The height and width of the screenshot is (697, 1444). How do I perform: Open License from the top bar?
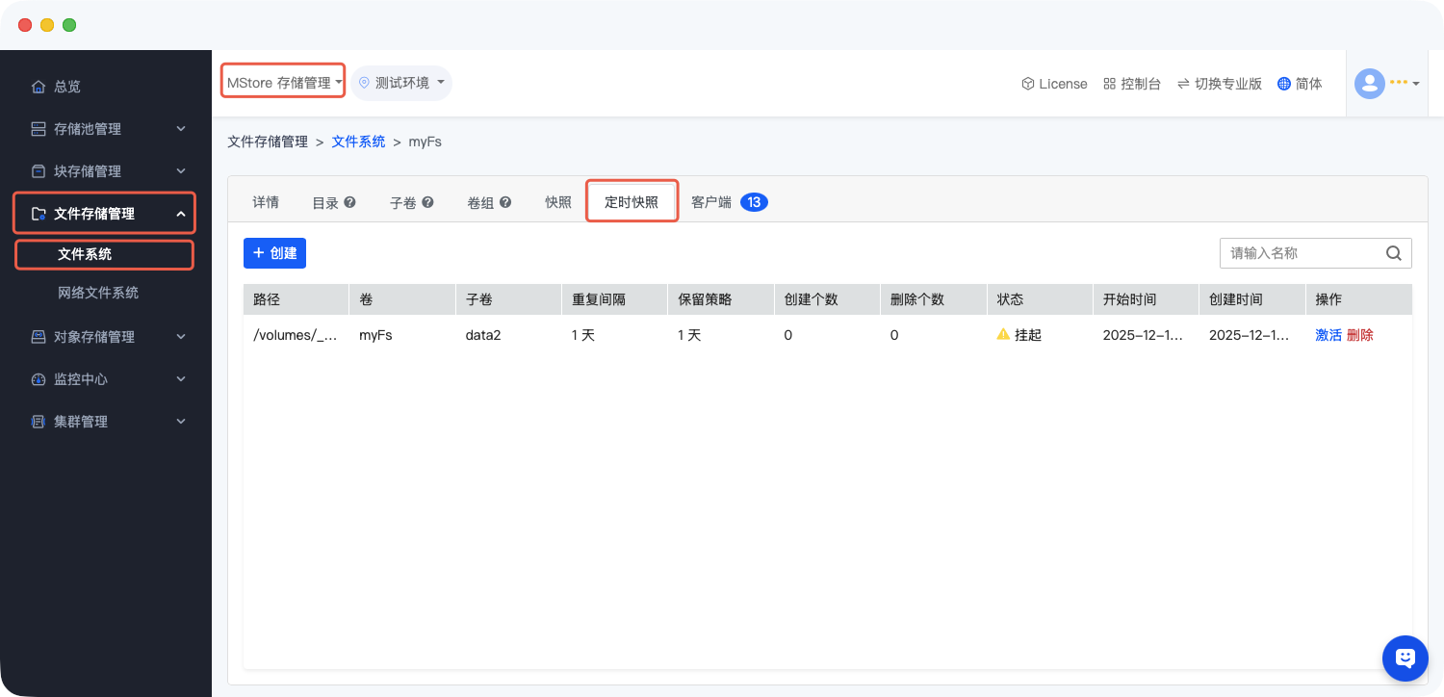(x=1054, y=84)
